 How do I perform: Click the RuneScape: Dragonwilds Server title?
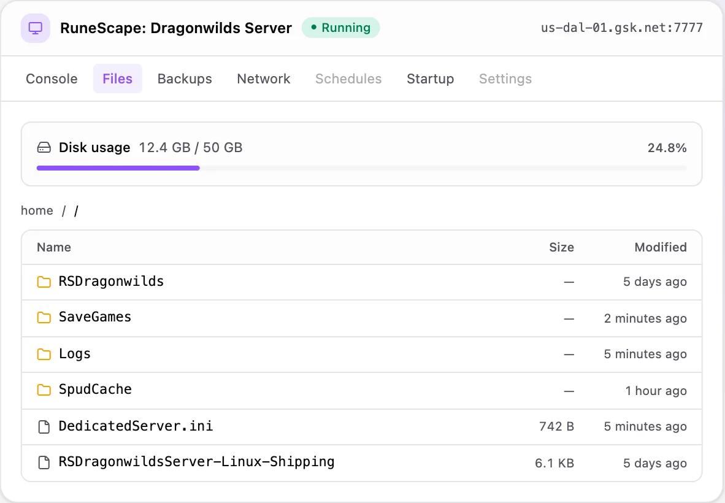pos(175,28)
